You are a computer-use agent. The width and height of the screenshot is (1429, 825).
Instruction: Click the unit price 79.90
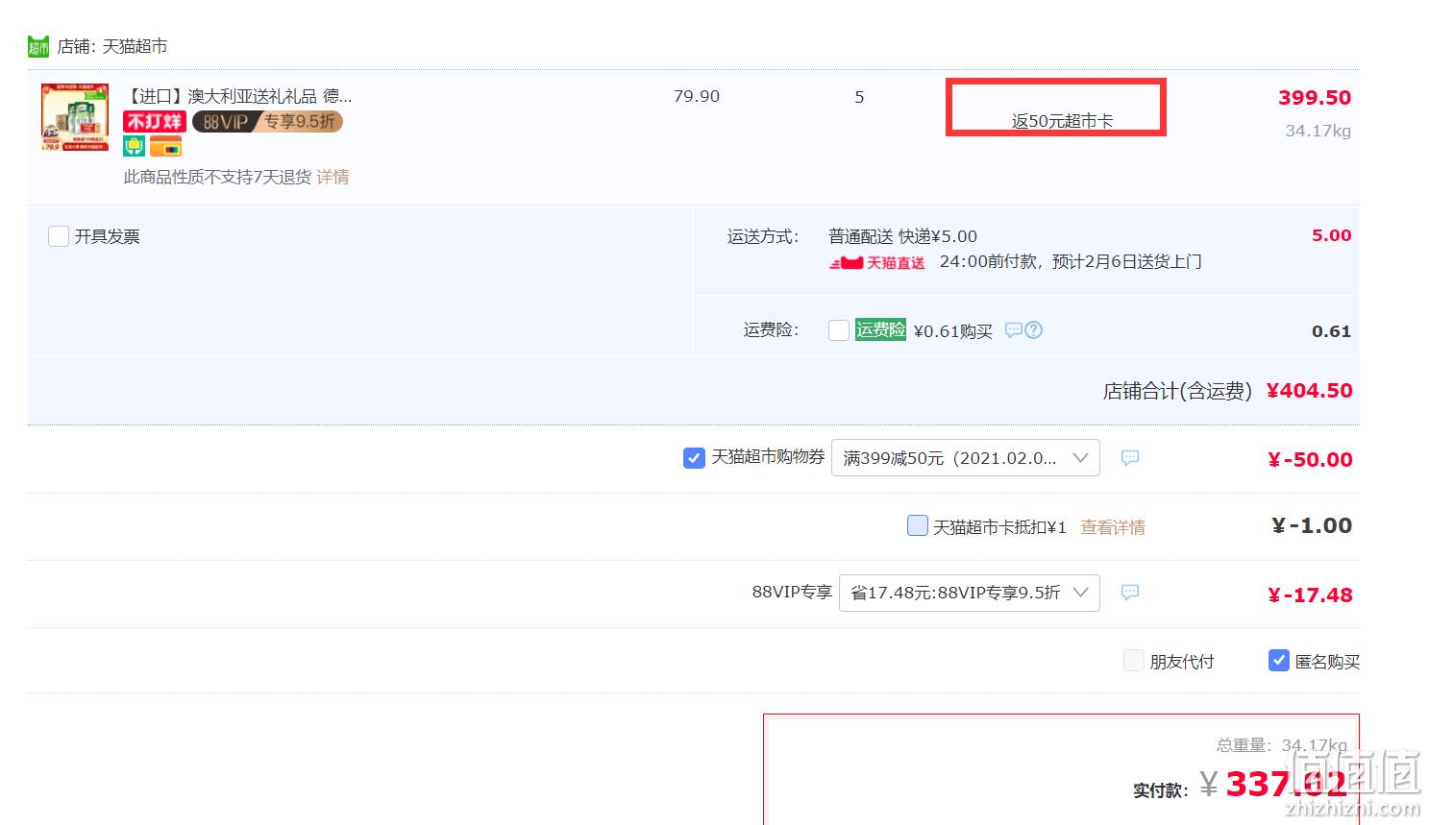click(697, 96)
